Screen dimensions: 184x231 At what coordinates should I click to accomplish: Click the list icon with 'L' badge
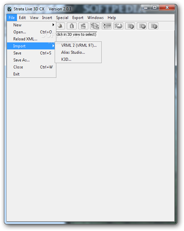153,26
